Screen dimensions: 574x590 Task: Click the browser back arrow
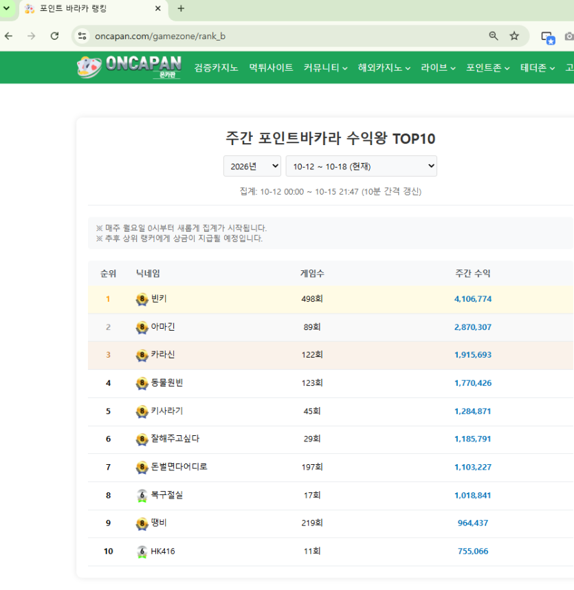tap(9, 36)
